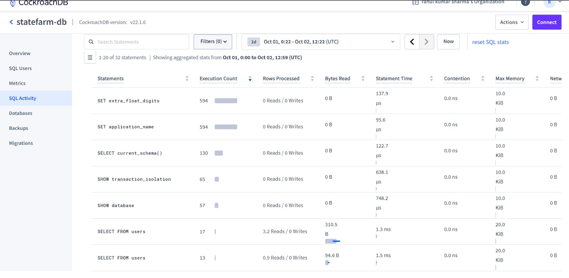
Task: Open Migrations in sidebar
Action: pos(21,143)
